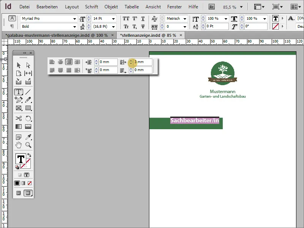Increase the 3 mm space value with the stepper
This screenshot has height=228, width=304.
(131, 60)
